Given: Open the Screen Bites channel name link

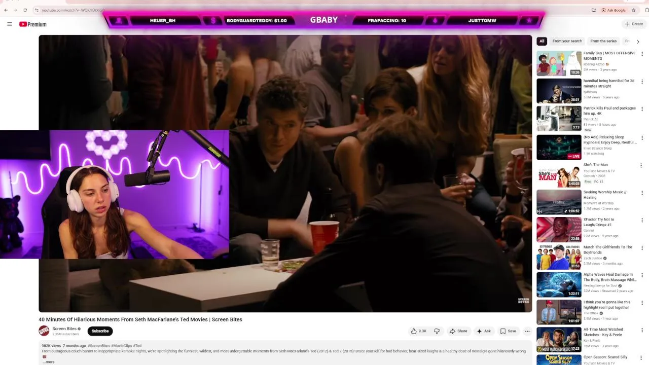Looking at the screenshot, I should [64, 328].
